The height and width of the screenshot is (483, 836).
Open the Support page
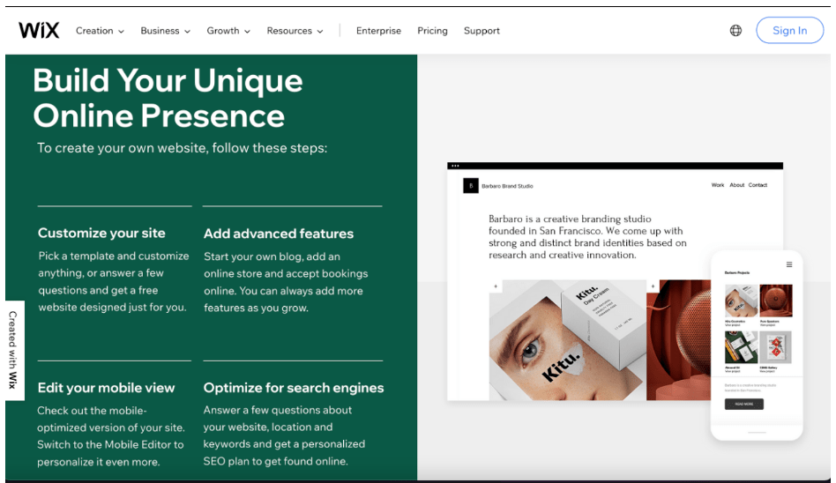click(x=481, y=31)
